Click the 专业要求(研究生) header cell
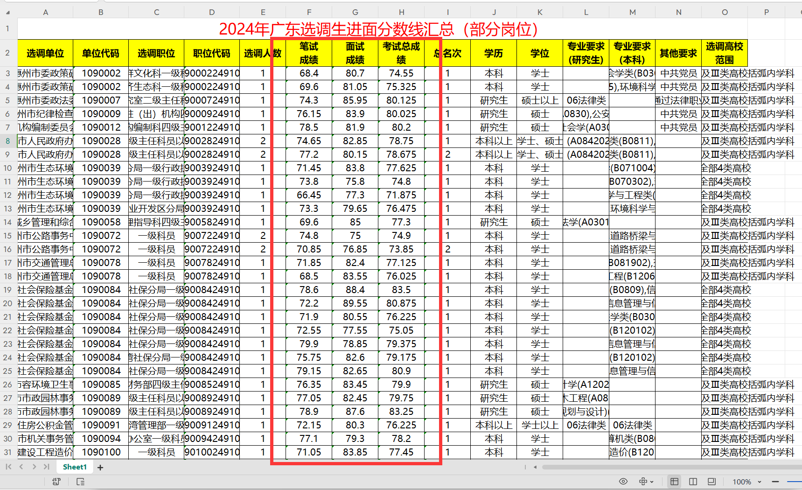Screen dimensions: 802x490 click(586, 53)
